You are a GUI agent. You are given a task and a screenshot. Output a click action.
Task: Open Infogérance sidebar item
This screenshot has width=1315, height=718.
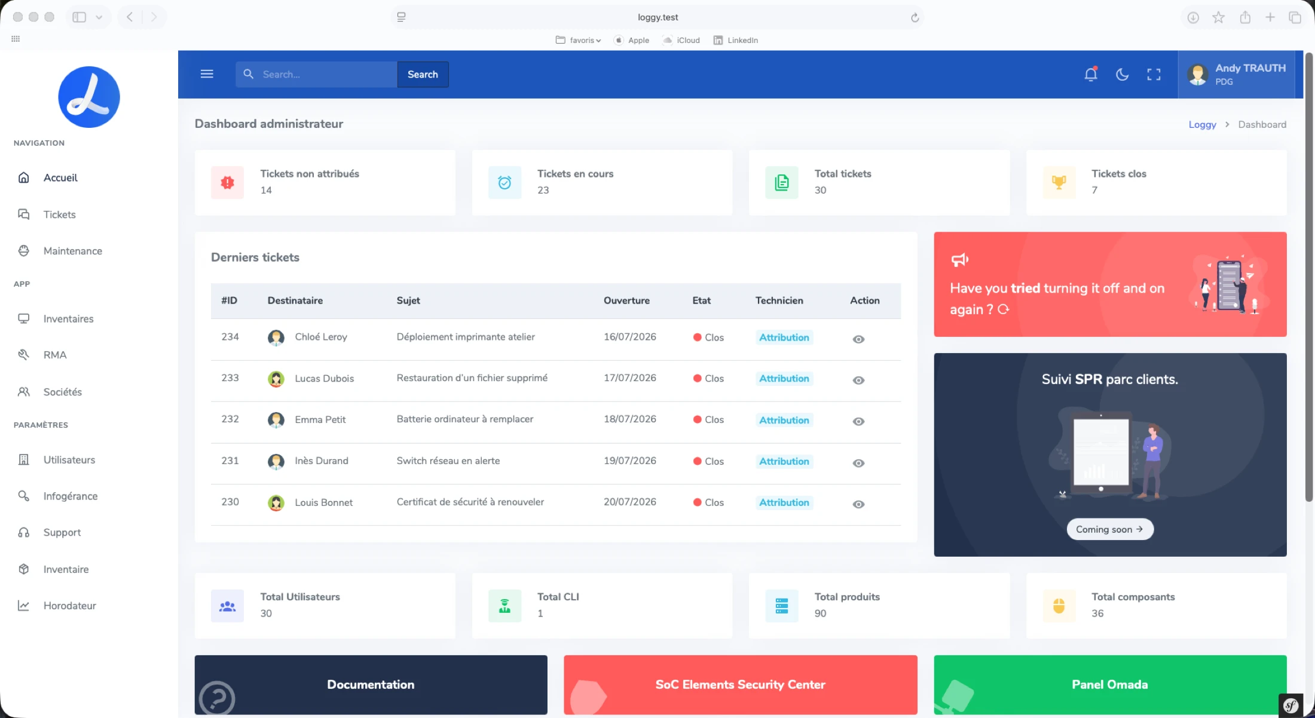coord(70,496)
